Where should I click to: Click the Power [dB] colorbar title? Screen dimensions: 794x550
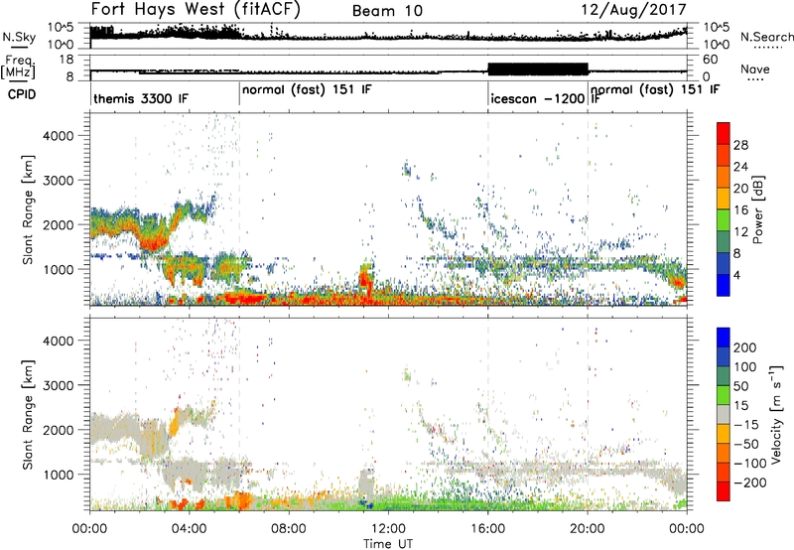pyautogui.click(x=757, y=209)
